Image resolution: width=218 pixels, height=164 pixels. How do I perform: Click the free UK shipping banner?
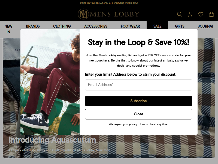pos(109,3)
